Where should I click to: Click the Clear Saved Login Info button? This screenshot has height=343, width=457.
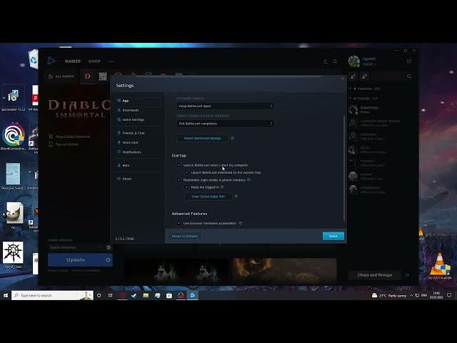[209, 197]
